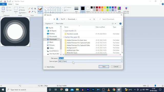The width and height of the screenshot is (164, 92).
Task: Open the Save as type dropdown
Action: (121, 61)
